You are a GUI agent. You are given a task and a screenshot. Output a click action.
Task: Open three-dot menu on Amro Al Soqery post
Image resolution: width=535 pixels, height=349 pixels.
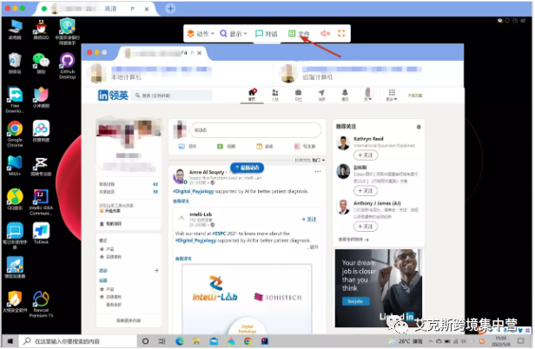point(318,172)
